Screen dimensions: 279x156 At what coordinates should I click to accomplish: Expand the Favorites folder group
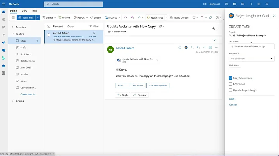[13, 27]
